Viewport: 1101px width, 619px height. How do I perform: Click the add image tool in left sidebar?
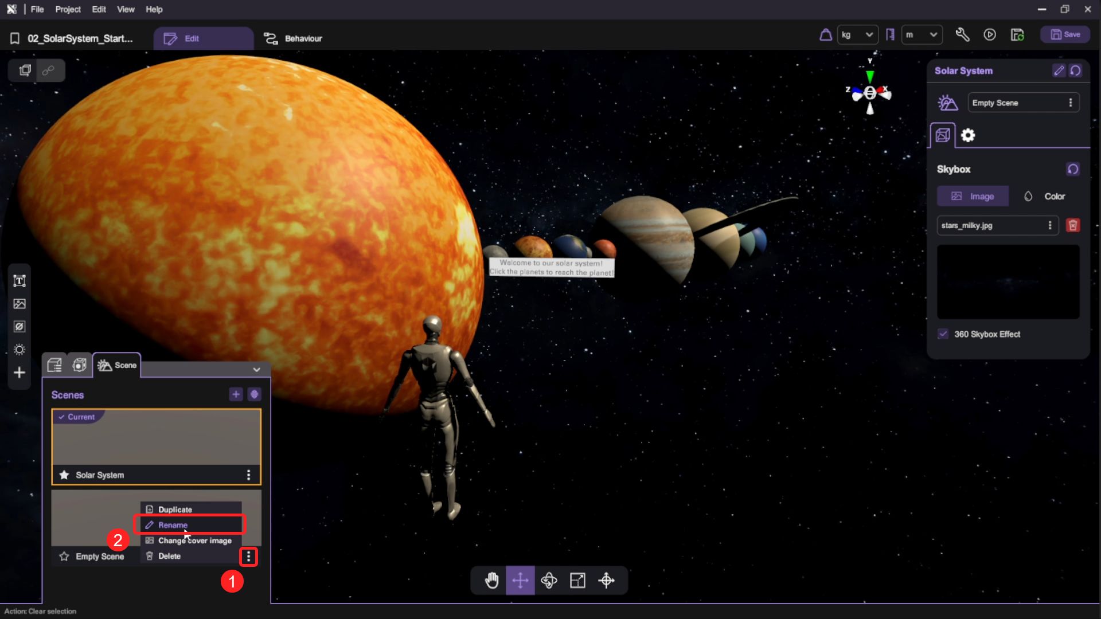pos(19,304)
